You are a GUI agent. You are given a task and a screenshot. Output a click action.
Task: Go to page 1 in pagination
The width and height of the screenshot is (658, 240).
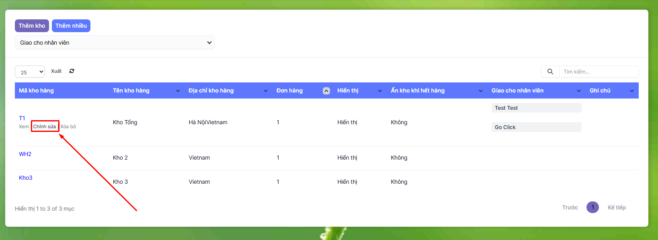(592, 207)
